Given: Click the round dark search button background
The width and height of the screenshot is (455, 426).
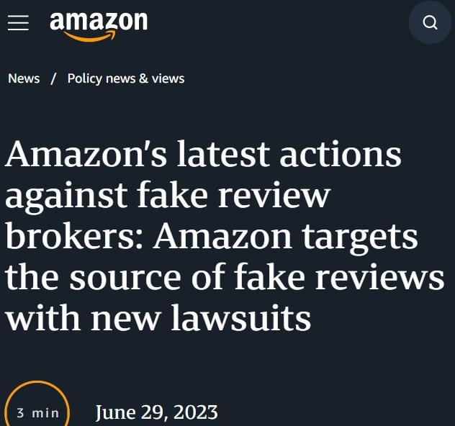Looking at the screenshot, I should (430, 22).
